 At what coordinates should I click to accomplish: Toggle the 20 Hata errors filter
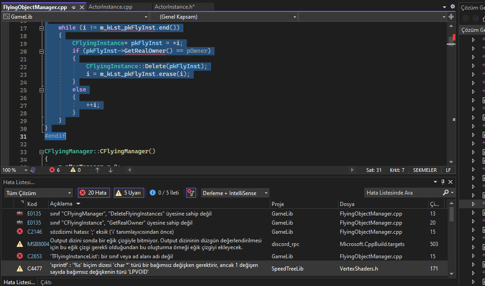pos(93,193)
